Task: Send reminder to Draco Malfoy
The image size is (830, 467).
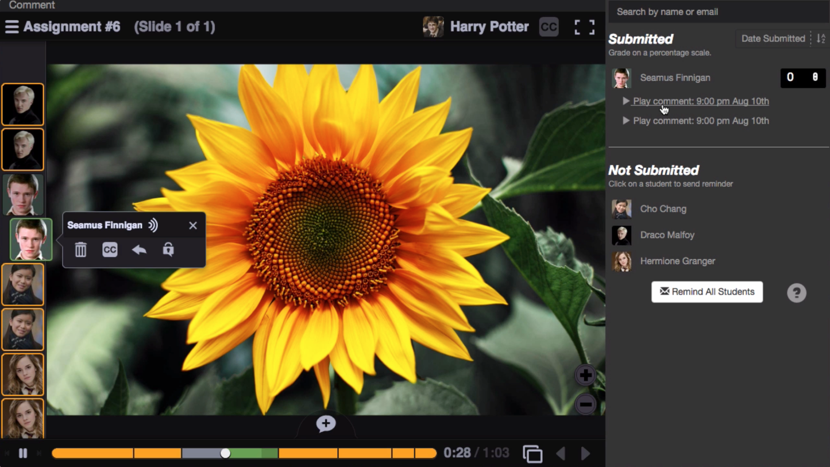Action: (667, 235)
